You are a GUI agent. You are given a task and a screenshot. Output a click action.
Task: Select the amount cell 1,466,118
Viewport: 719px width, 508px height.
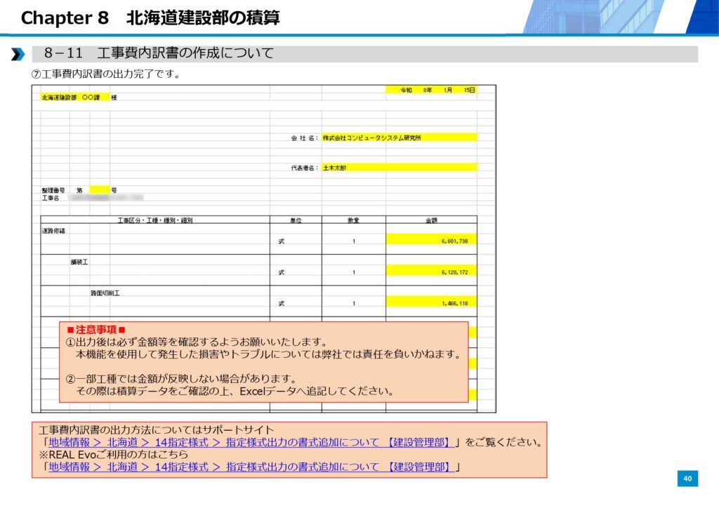point(431,303)
